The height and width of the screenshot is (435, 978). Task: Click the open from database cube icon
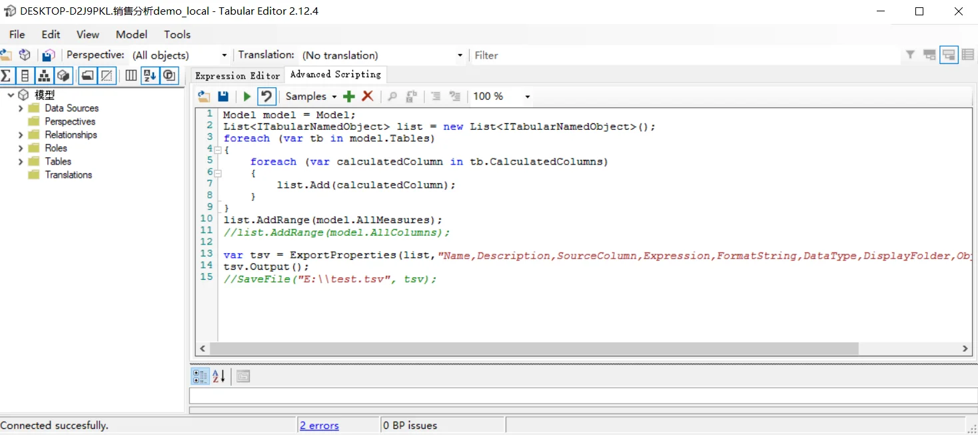point(25,55)
